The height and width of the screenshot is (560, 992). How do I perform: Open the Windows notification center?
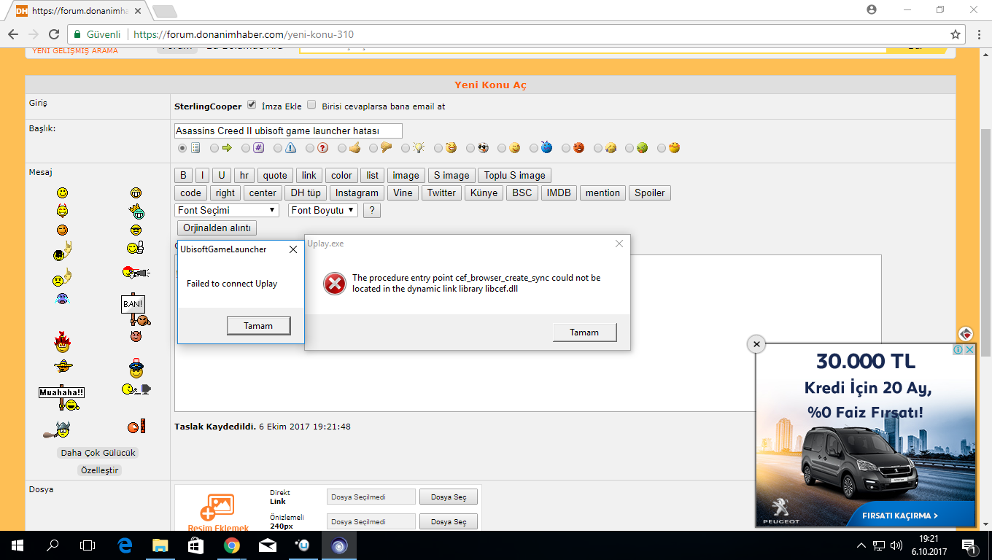click(x=970, y=545)
